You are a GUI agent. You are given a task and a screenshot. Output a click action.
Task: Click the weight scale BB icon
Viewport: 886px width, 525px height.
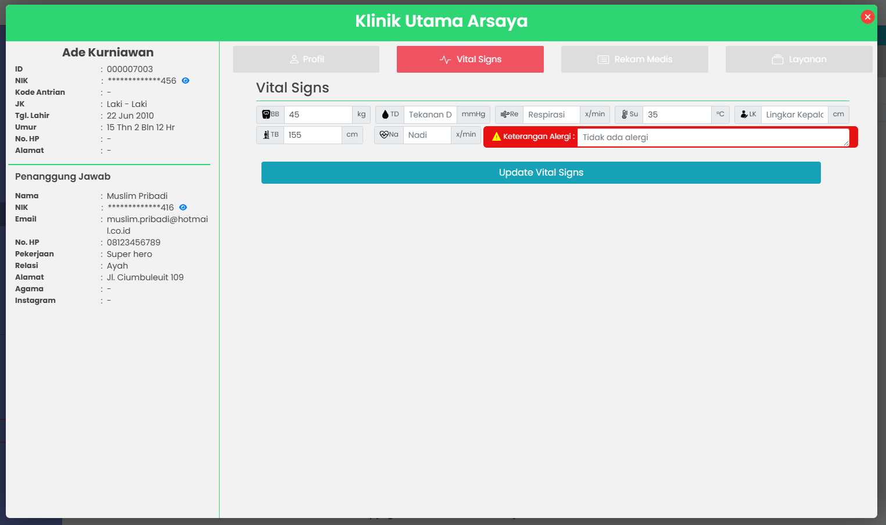[x=266, y=115]
